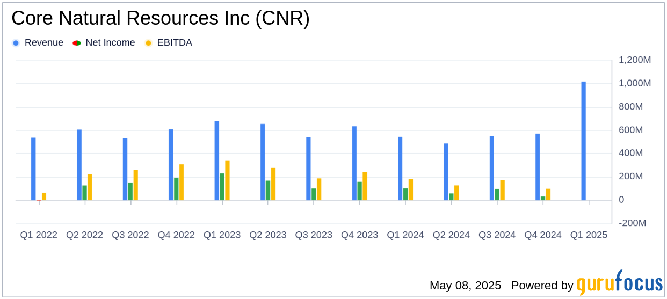Click the Q2 2023 axis label
The image size is (667, 299).
(x=268, y=235)
